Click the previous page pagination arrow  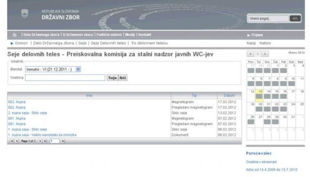click(17, 141)
